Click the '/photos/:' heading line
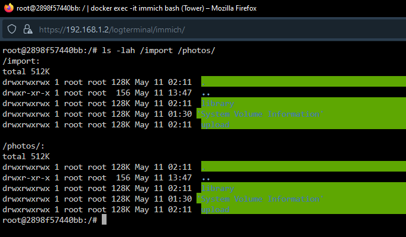The height and width of the screenshot is (237, 406). click(x=23, y=146)
